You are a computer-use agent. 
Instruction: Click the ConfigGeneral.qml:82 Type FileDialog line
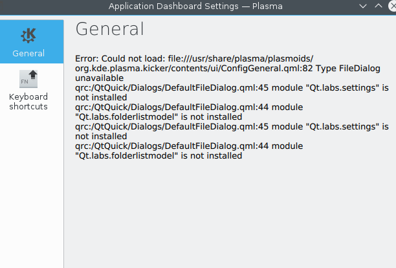pos(228,69)
